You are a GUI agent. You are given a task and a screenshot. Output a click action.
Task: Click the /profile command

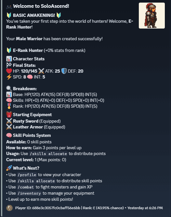pyautogui.click(x=27, y=175)
